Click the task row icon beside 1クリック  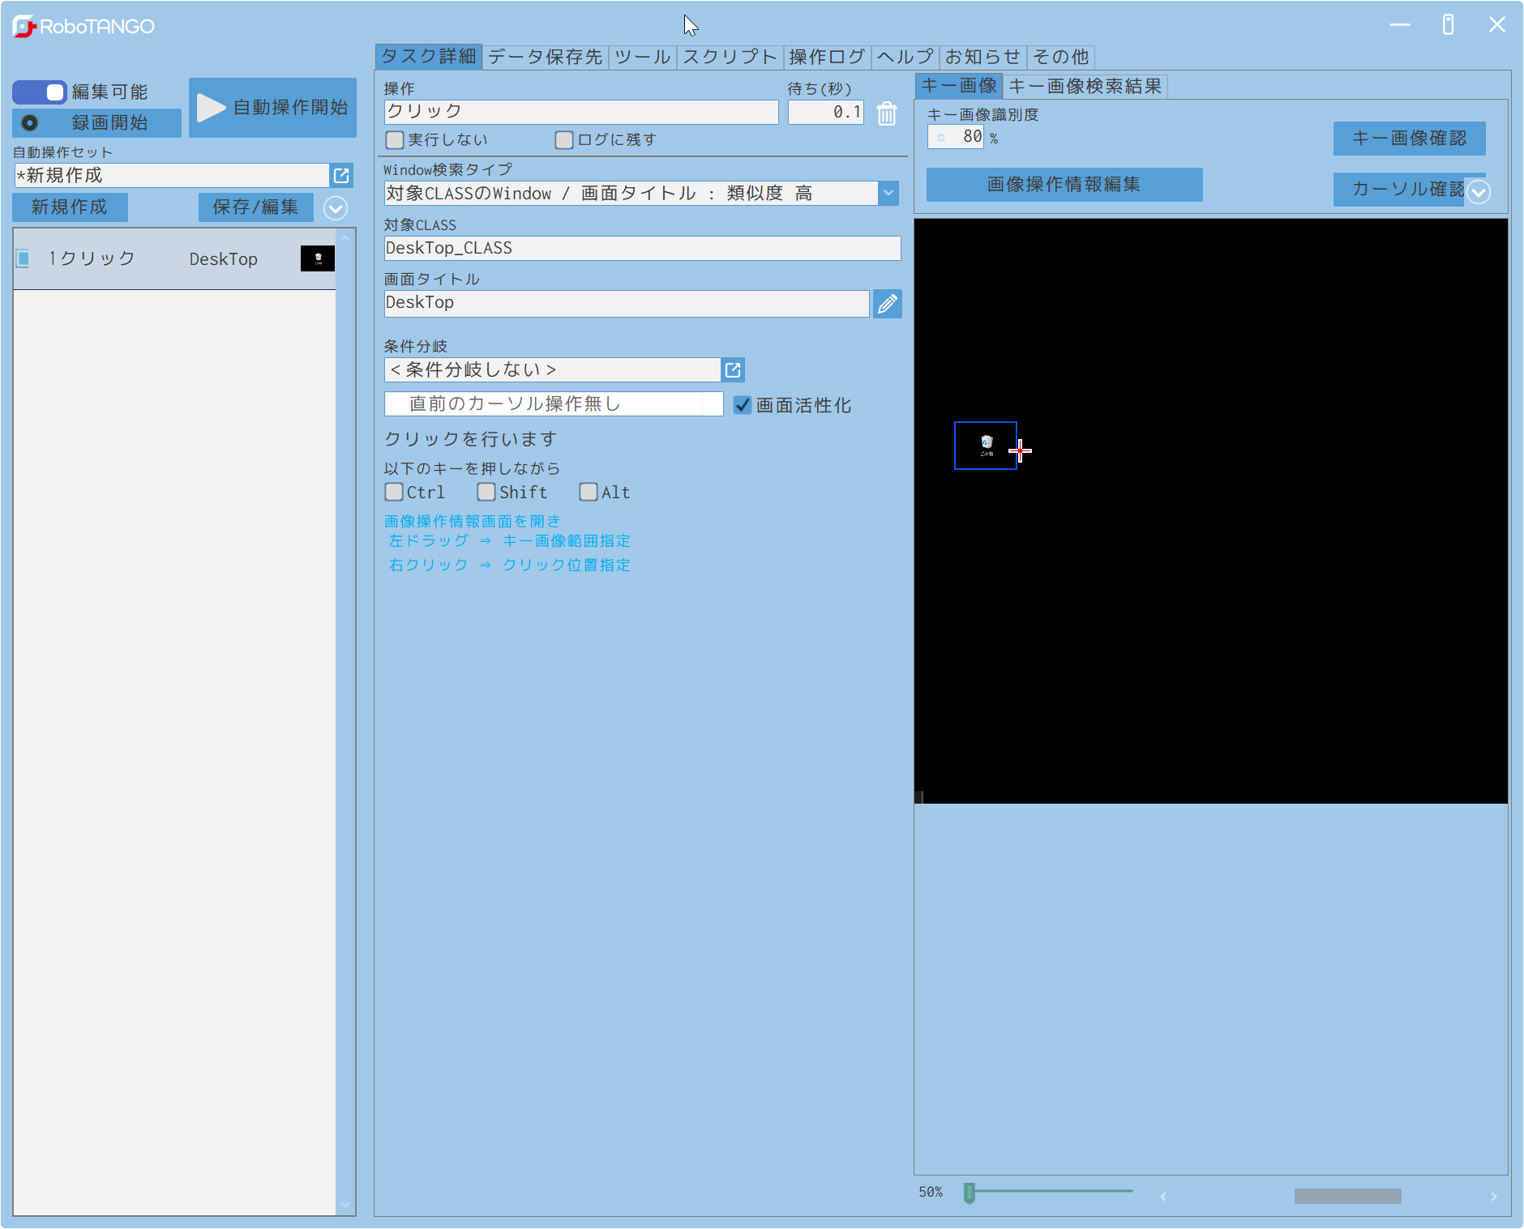pyautogui.click(x=24, y=258)
